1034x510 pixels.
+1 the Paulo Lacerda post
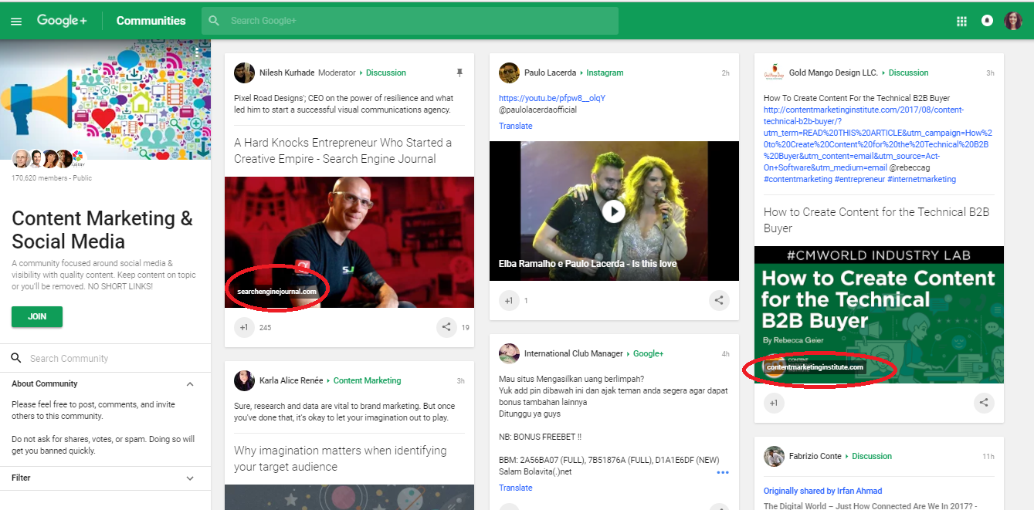pyautogui.click(x=509, y=300)
